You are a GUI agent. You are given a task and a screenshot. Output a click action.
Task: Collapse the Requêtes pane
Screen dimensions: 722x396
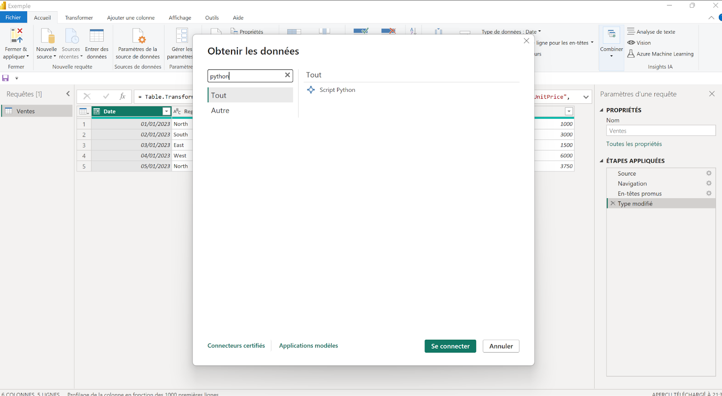coord(68,94)
